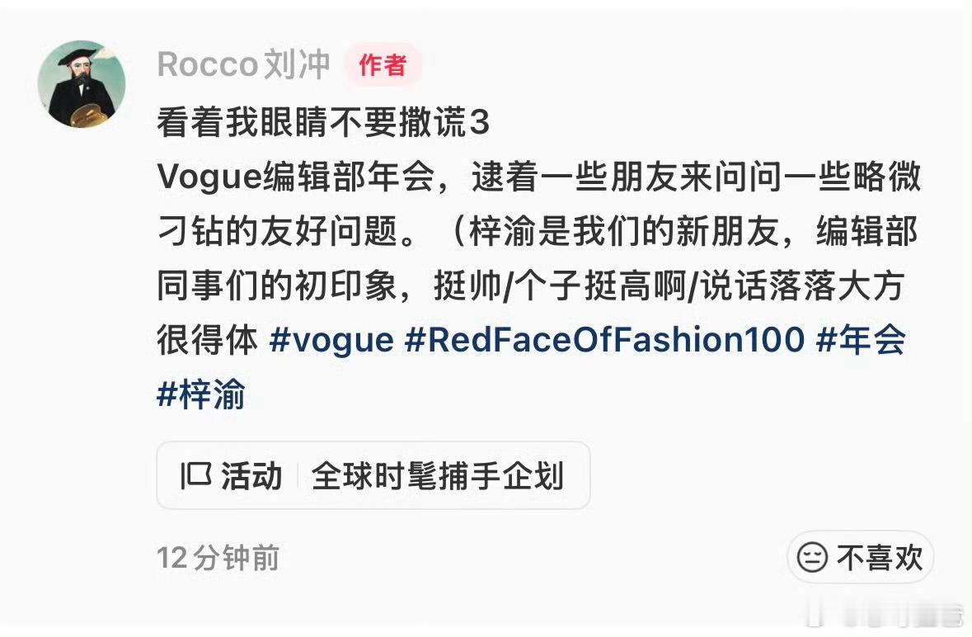Click the username Rocco刘冲

(243, 64)
